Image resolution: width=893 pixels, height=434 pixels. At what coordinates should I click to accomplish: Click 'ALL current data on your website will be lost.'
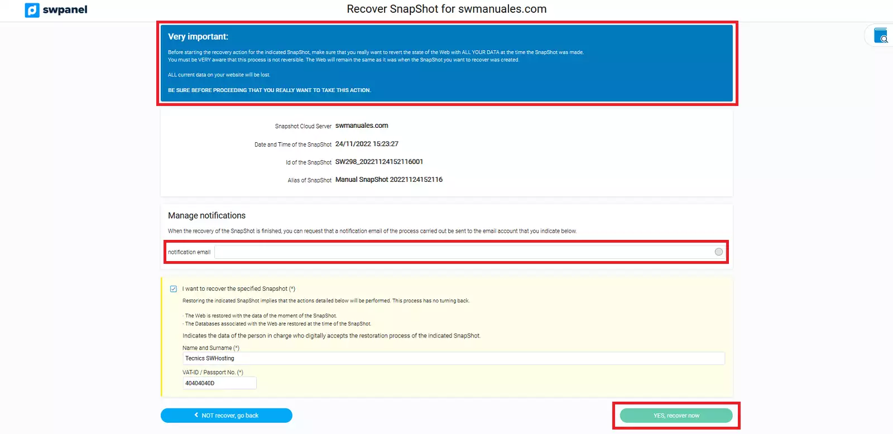pos(219,75)
